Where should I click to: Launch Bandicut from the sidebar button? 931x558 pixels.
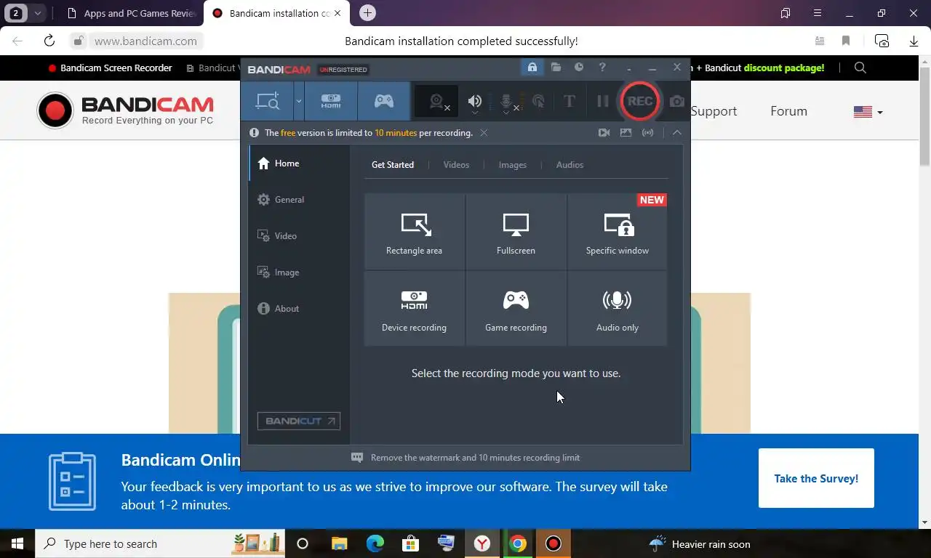tap(299, 421)
